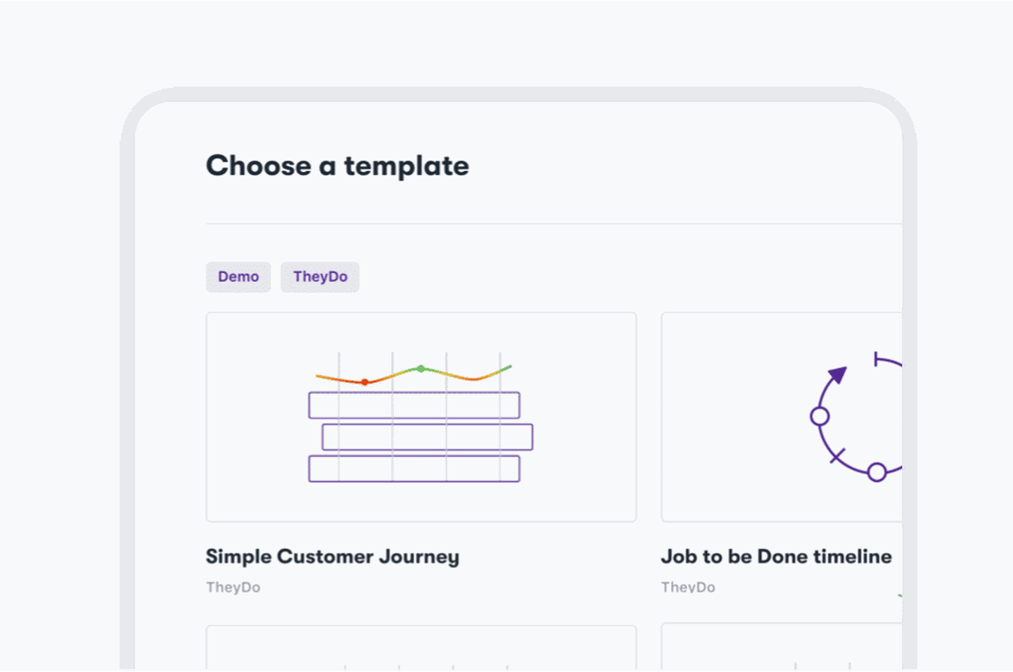
Task: Click the T-shaped end marker on circular timeline
Action: tap(877, 360)
